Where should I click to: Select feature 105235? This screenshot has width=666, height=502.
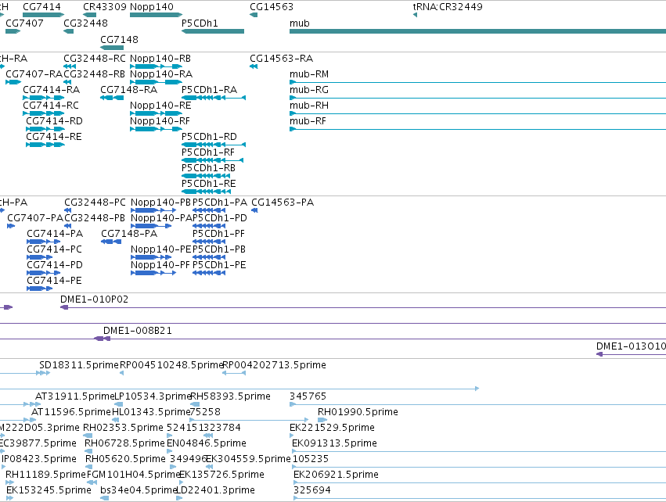479,467
